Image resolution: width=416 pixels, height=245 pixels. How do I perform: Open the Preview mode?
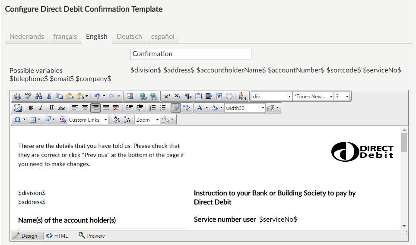pyautogui.click(x=92, y=236)
